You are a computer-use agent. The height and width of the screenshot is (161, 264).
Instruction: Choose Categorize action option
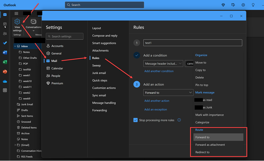tap(218, 122)
